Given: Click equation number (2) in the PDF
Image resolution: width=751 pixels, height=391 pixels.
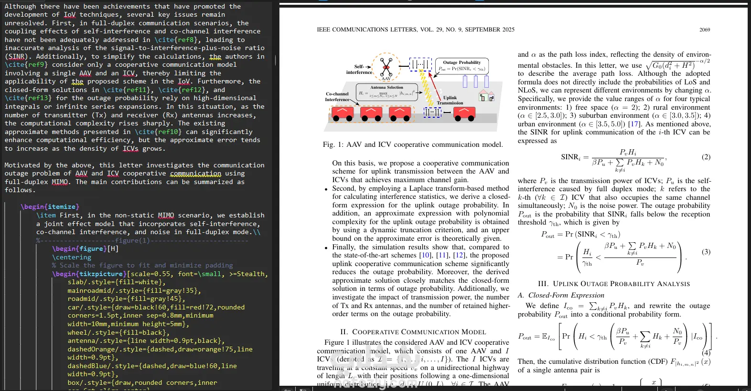Looking at the screenshot, I should click(706, 157).
